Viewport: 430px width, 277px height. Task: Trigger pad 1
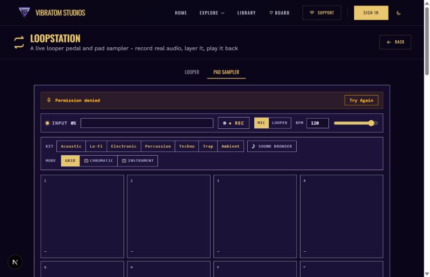[82, 216]
